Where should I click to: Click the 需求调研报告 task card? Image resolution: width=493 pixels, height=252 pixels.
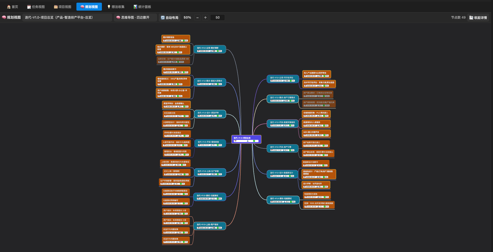[x=176, y=39]
